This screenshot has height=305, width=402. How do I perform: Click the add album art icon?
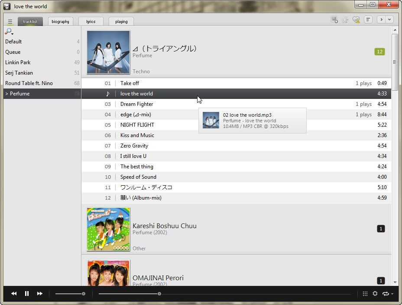click(334, 20)
